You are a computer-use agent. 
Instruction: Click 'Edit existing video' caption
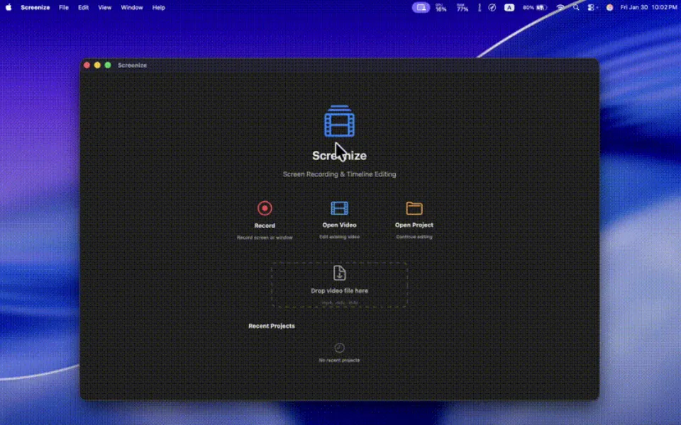click(x=339, y=237)
